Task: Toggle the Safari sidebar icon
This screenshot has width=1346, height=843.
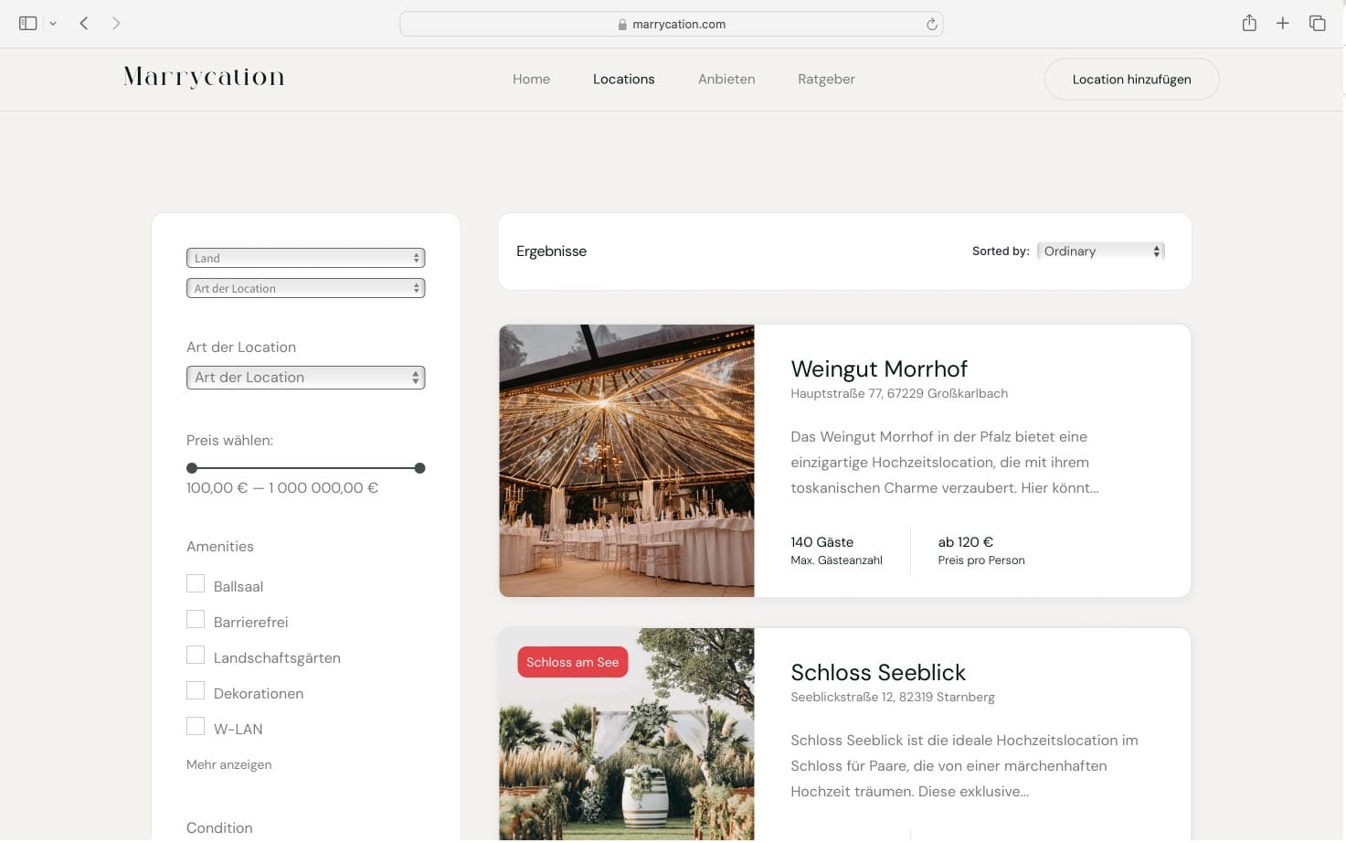Action: [28, 24]
